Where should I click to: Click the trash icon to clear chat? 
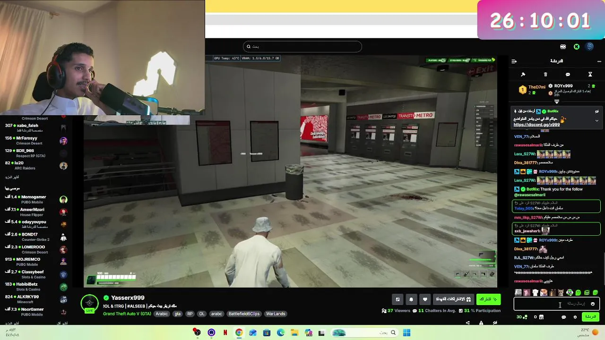pos(545,75)
